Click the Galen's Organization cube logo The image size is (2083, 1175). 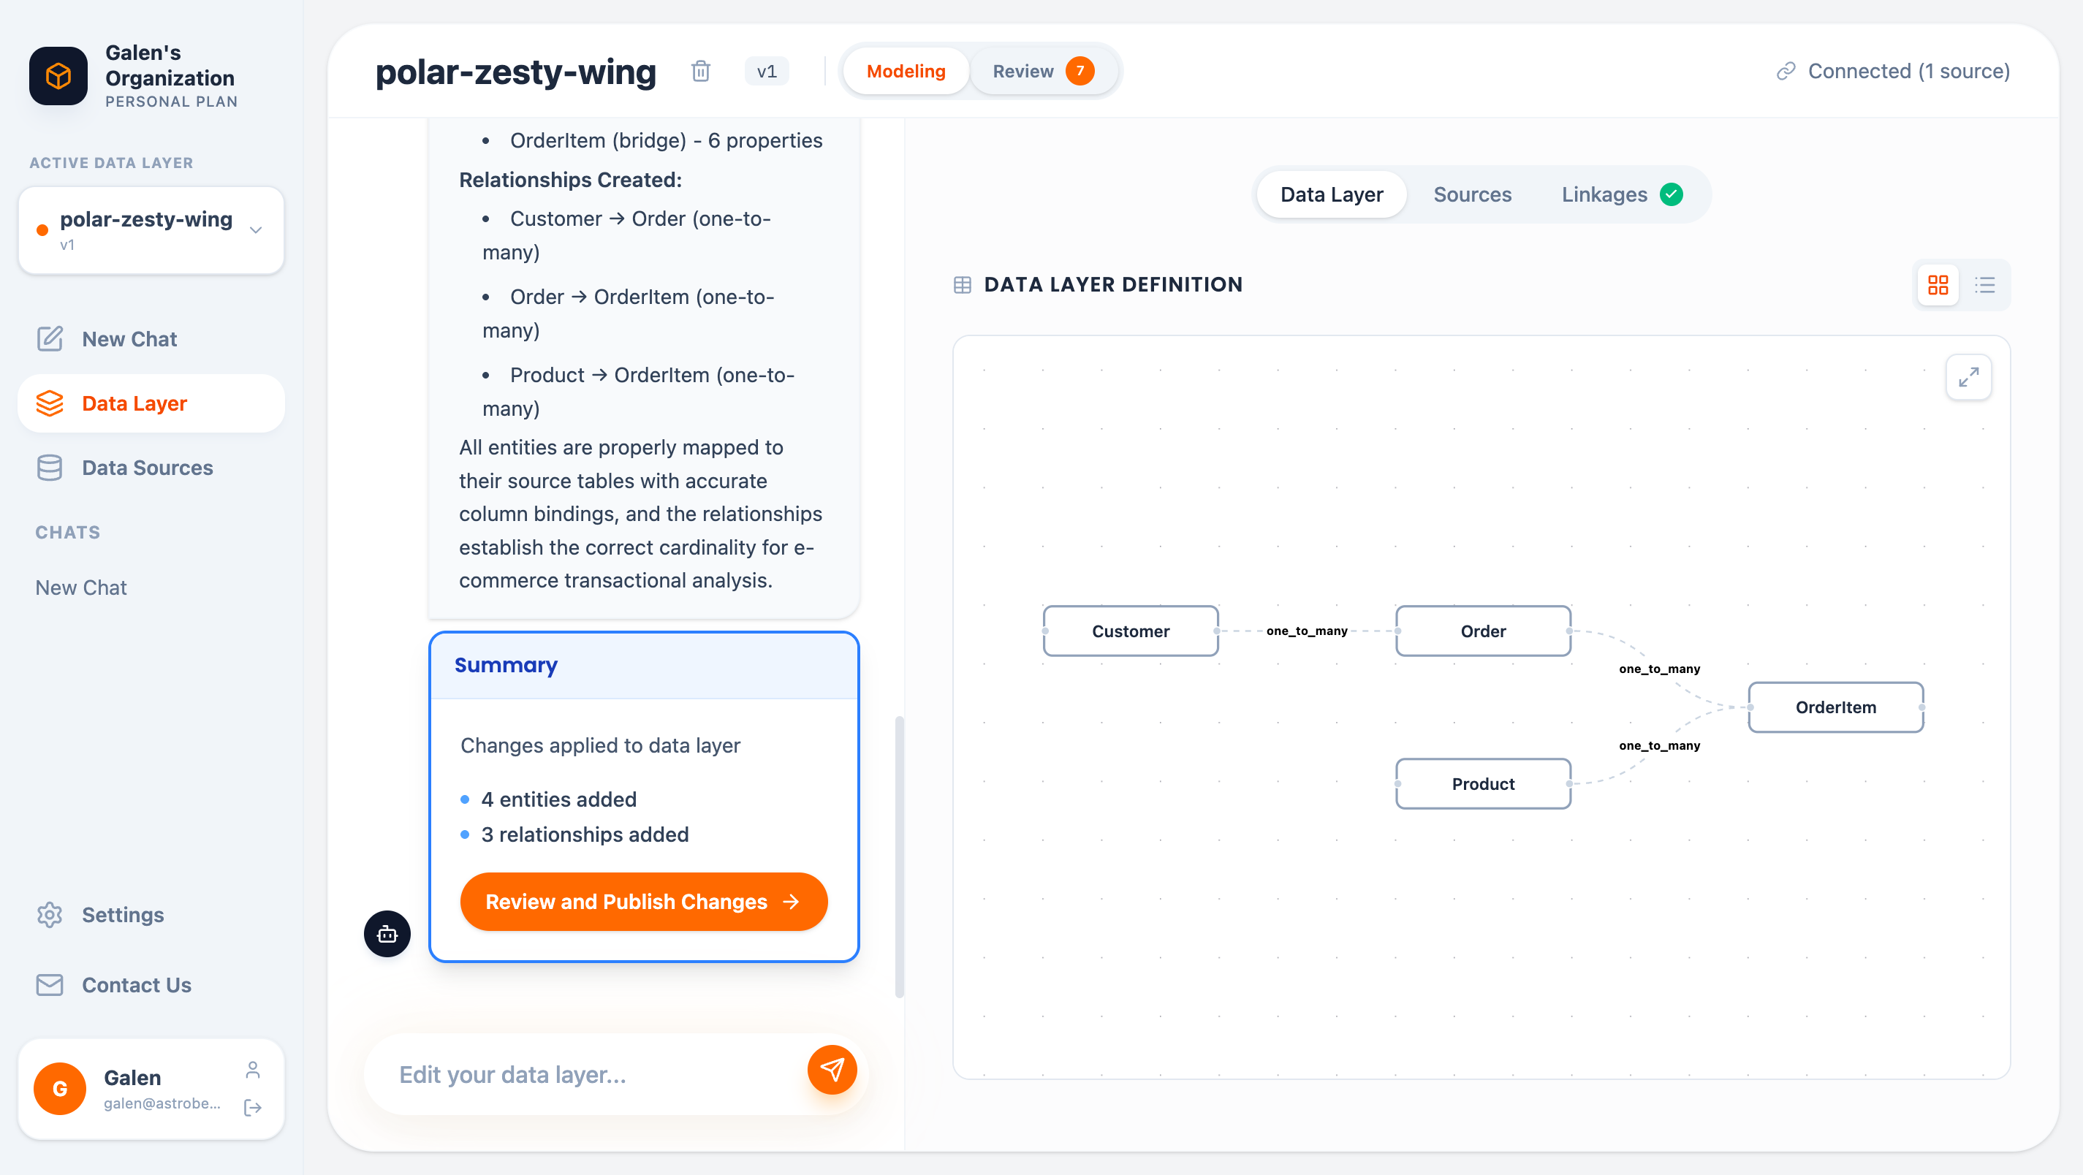[58, 76]
